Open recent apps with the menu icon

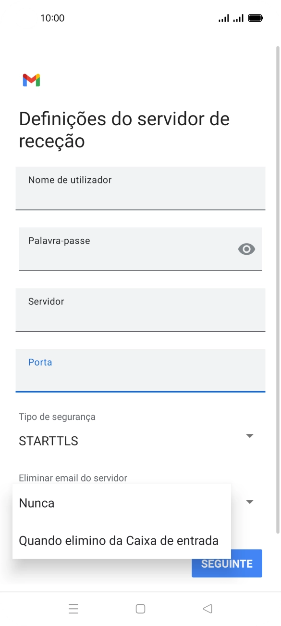pyautogui.click(x=73, y=608)
